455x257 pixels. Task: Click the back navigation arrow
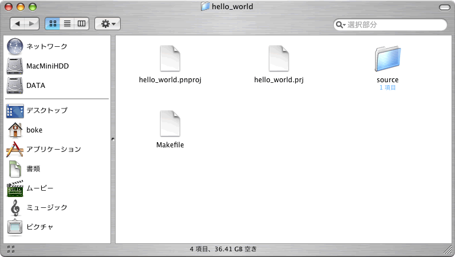[x=17, y=24]
